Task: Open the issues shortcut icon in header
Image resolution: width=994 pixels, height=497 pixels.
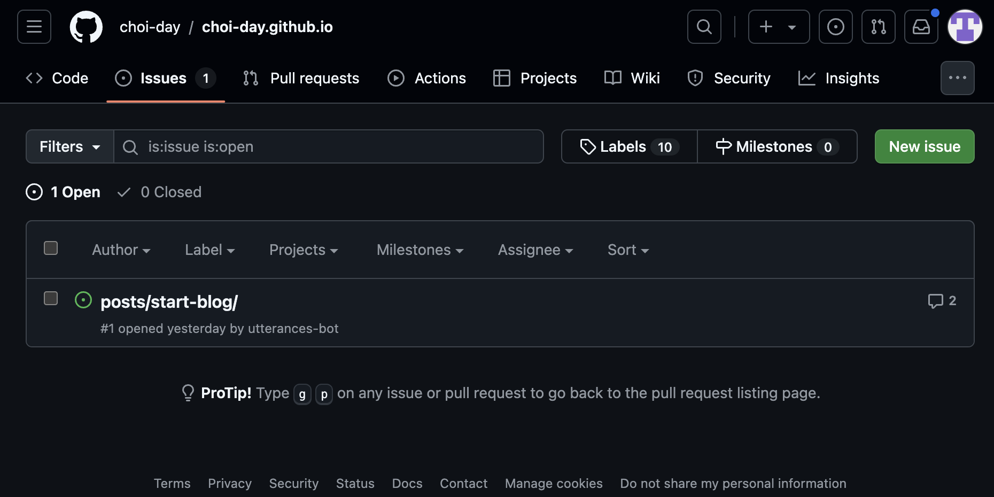Action: pos(835,27)
